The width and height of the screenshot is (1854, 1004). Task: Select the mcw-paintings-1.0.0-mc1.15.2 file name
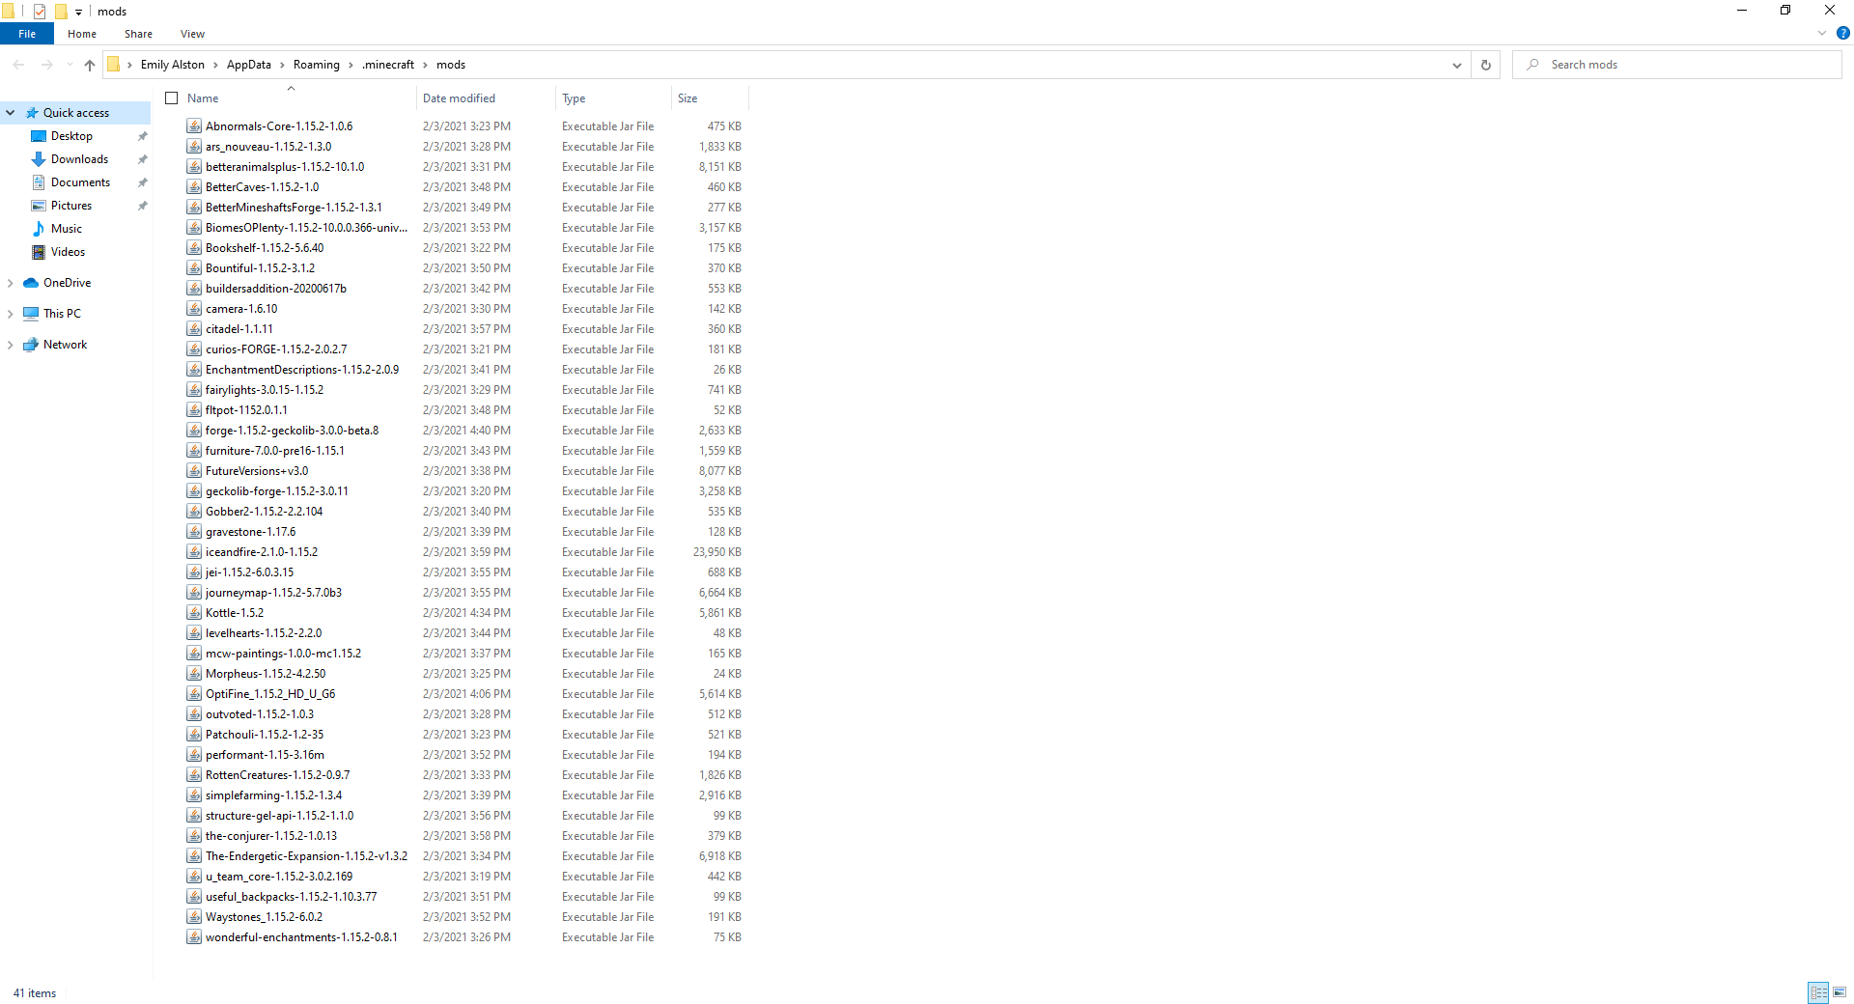click(283, 654)
